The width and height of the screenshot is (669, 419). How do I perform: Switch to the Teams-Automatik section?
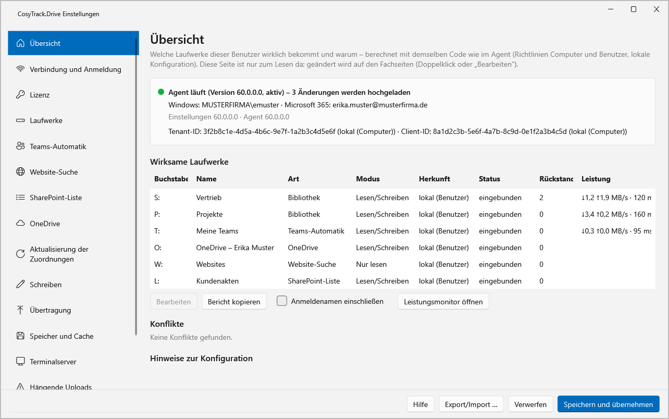pyautogui.click(x=73, y=146)
